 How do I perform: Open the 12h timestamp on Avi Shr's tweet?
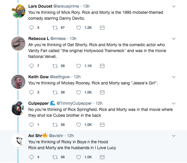[x=70, y=136]
